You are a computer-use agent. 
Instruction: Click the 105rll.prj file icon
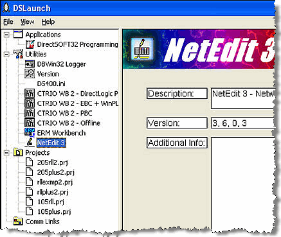(30, 202)
